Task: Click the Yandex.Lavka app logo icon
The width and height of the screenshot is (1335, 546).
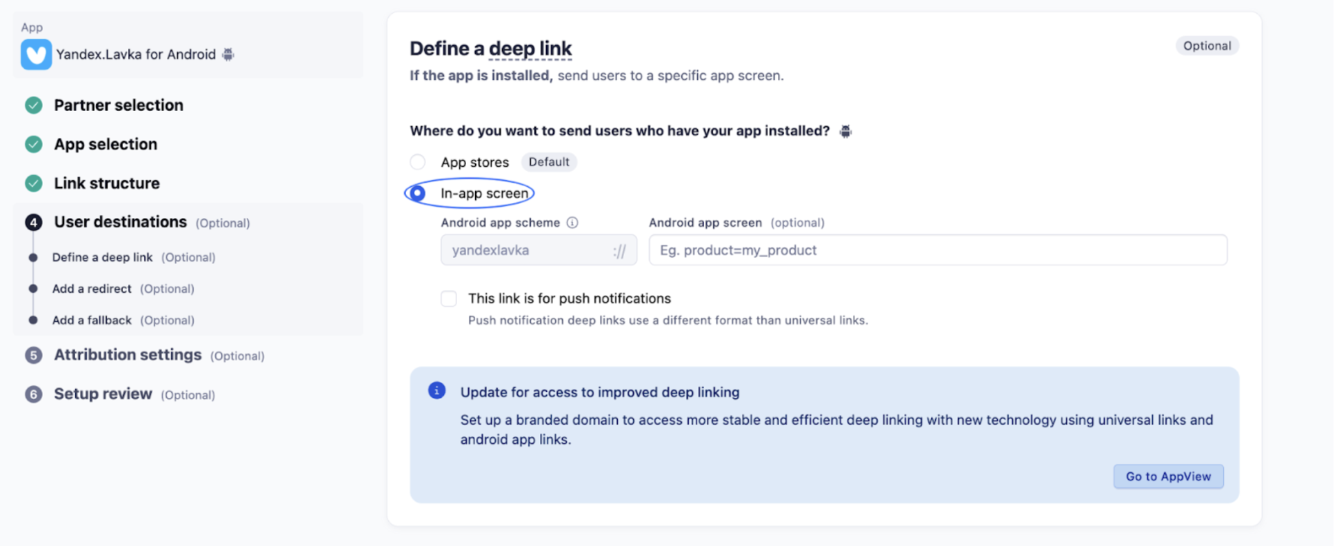Action: click(x=36, y=54)
